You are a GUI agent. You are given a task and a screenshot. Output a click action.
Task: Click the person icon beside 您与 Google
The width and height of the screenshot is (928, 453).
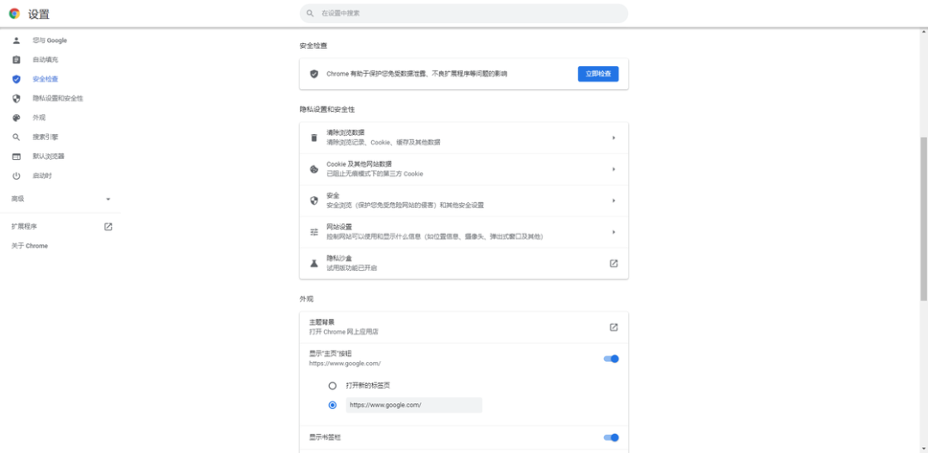point(16,40)
